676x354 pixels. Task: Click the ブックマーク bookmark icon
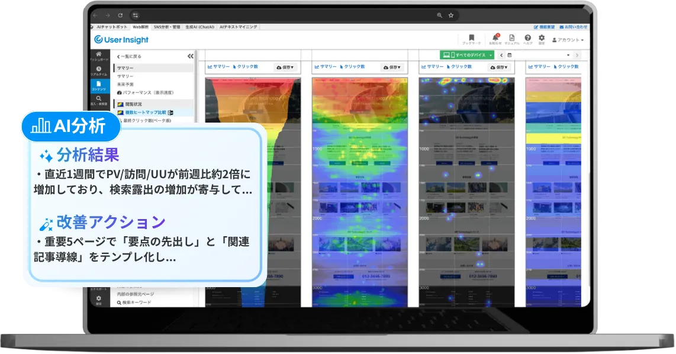471,37
